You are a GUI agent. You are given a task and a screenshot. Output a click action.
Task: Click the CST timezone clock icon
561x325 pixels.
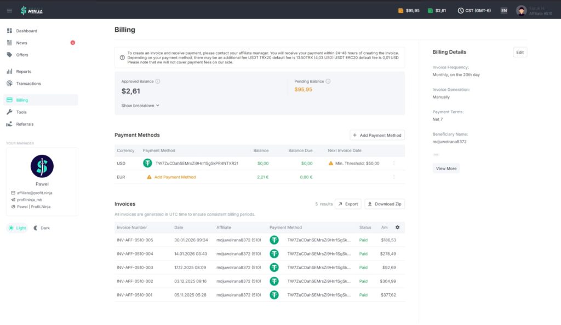point(461,10)
